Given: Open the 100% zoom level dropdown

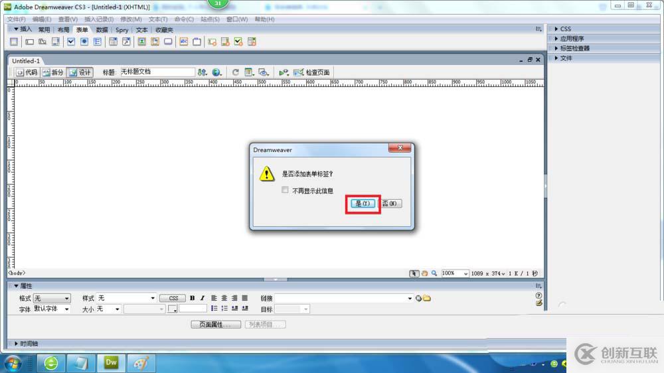Looking at the screenshot, I should [455, 273].
